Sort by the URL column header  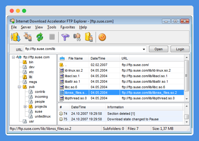152,58
